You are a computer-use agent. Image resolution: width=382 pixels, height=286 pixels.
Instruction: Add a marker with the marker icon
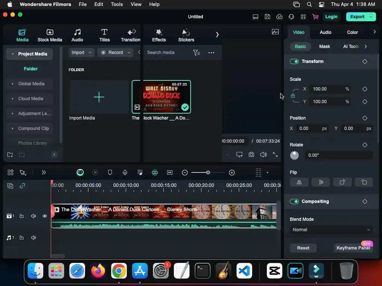(x=110, y=172)
